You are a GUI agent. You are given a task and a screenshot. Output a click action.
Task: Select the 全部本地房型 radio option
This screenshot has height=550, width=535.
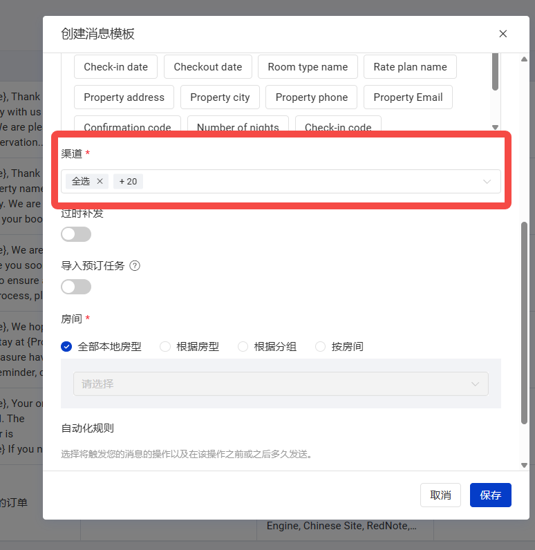click(x=66, y=347)
